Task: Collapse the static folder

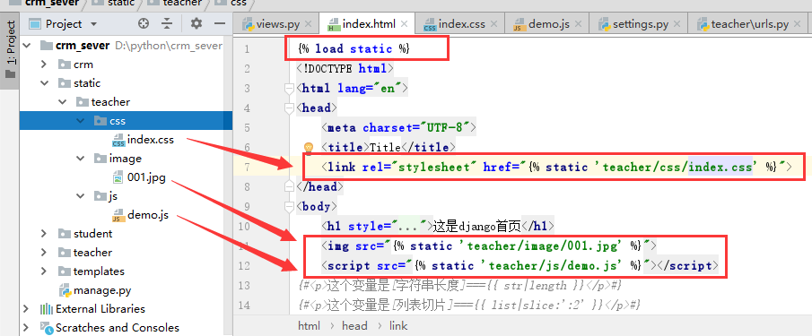Action: pos(45,82)
